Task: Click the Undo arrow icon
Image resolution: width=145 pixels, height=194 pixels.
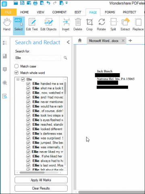Action: pos(48,3)
